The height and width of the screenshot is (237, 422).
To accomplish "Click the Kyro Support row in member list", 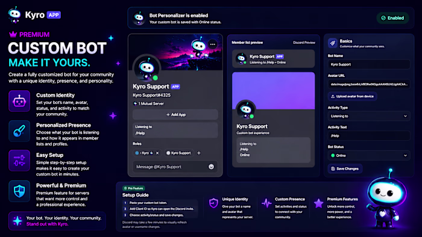I will point(273,59).
